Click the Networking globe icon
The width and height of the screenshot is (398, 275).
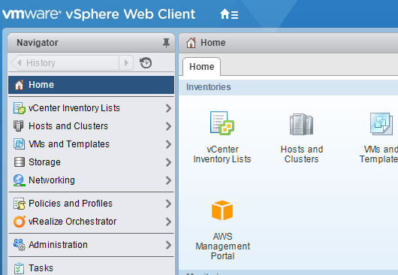coord(20,180)
